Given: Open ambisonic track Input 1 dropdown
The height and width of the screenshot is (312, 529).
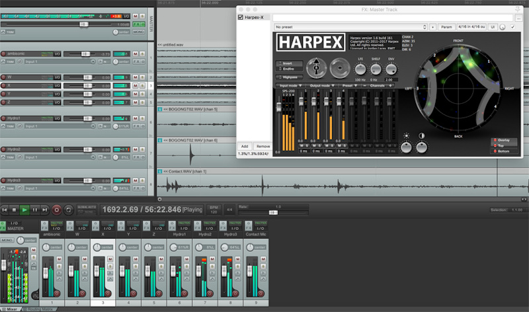Looking at the screenshot, I should pos(60,61).
